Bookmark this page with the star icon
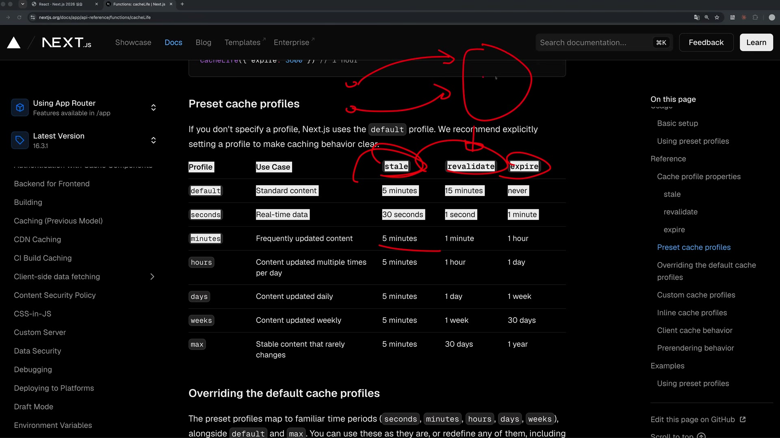780x438 pixels. point(717,17)
